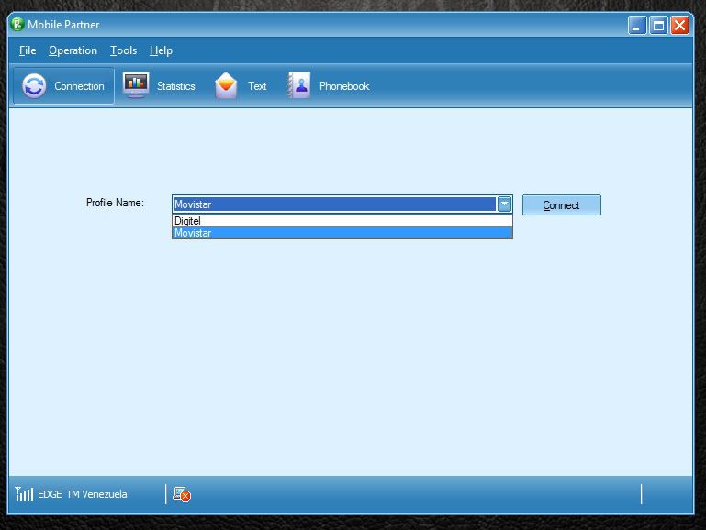The image size is (706, 530).
Task: Open the Help menu
Action: tap(161, 50)
